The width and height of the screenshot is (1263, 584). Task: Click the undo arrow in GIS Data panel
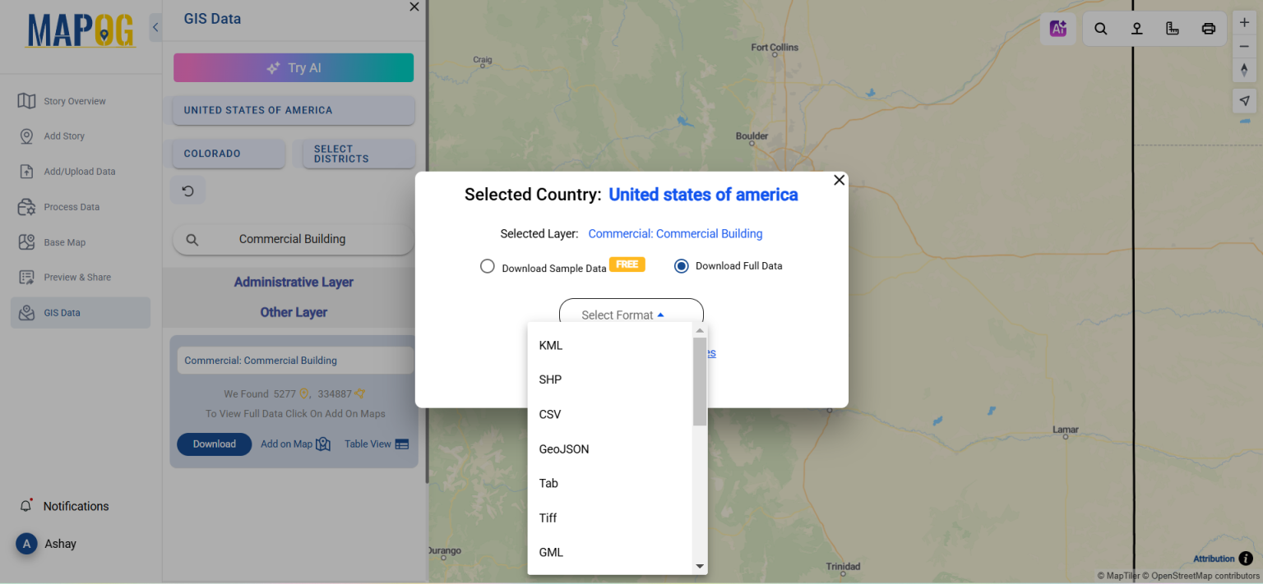point(188,190)
